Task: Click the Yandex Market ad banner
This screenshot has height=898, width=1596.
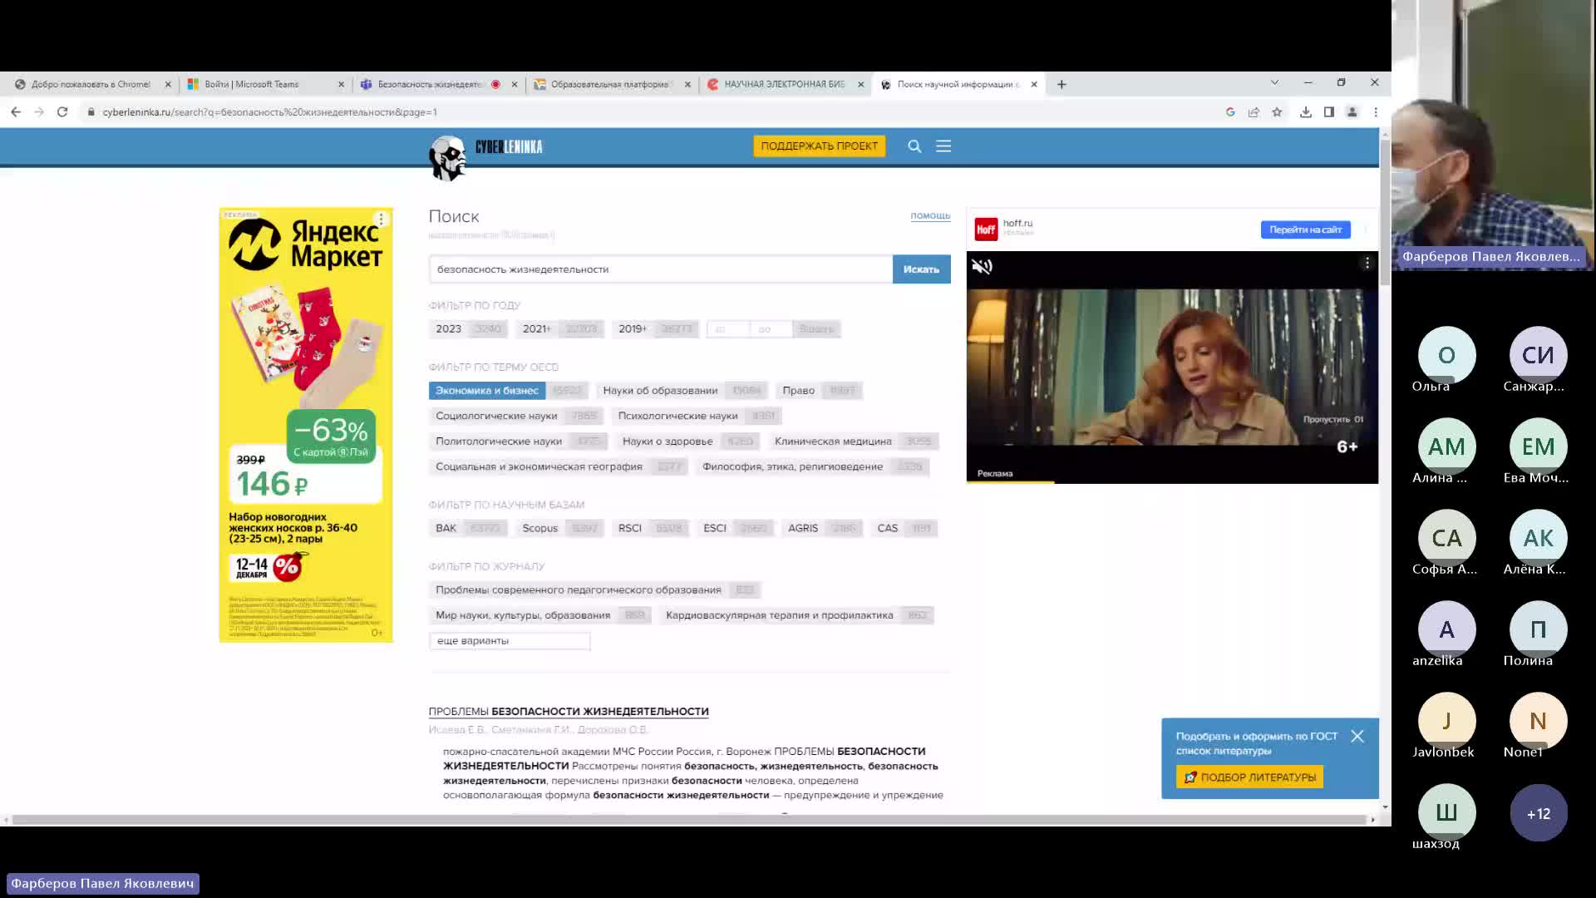Action: tap(306, 425)
